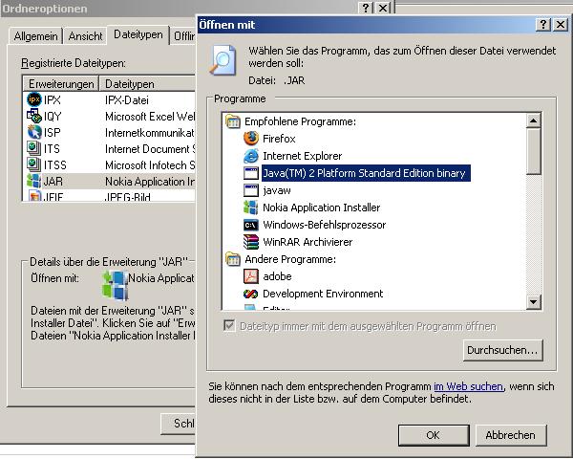Click the ISP file type icon
The width and height of the screenshot is (573, 459).
(x=34, y=132)
